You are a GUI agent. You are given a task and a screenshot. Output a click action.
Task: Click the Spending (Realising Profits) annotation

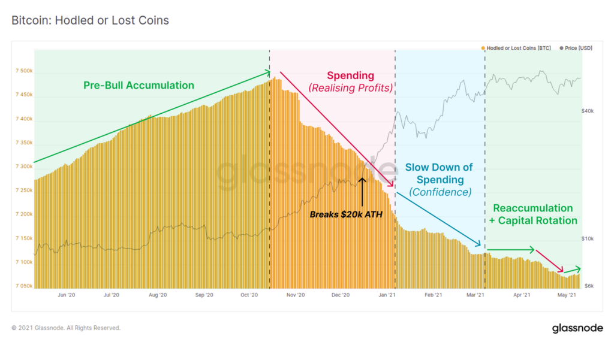[350, 81]
